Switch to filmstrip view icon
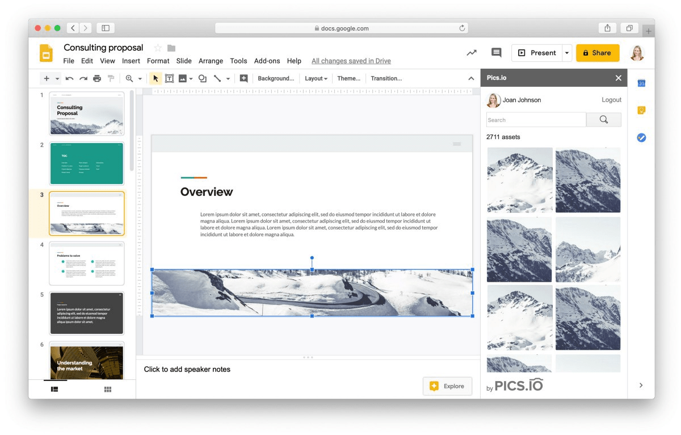This screenshot has height=435, width=681. pyautogui.click(x=54, y=389)
